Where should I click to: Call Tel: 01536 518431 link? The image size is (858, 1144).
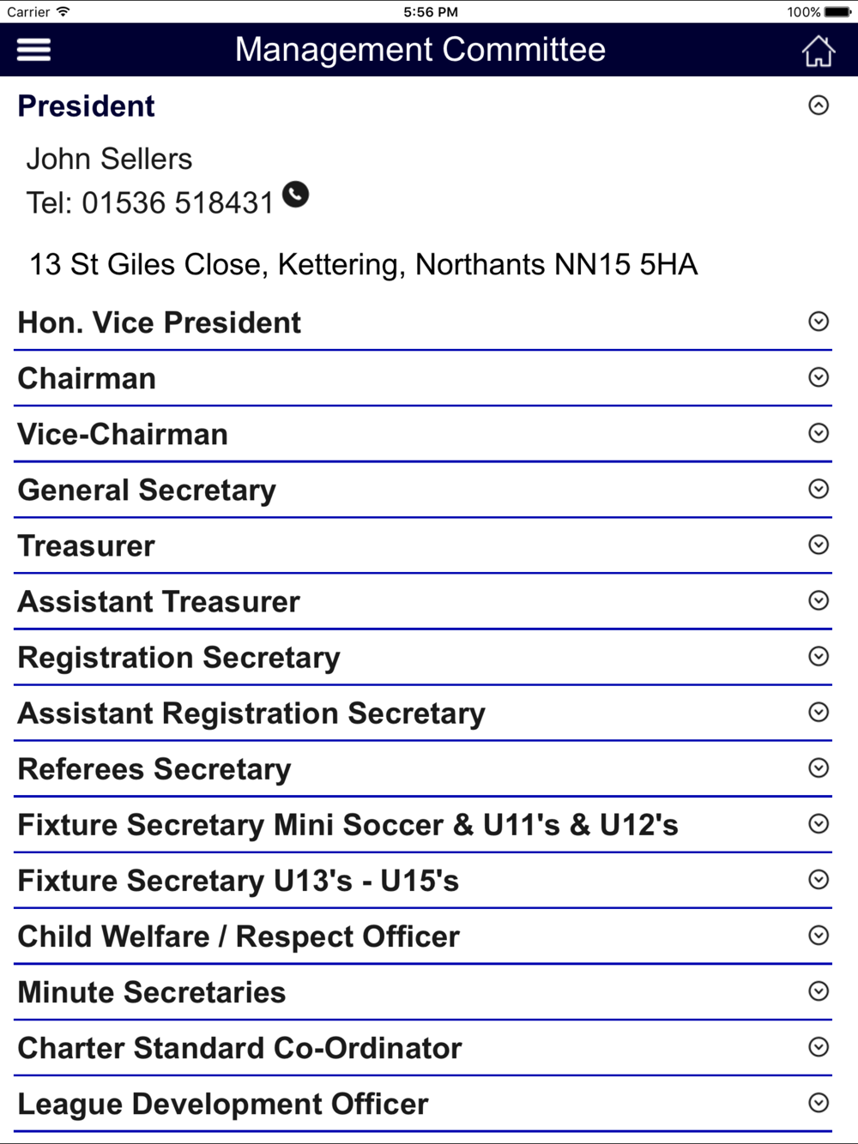point(150,203)
